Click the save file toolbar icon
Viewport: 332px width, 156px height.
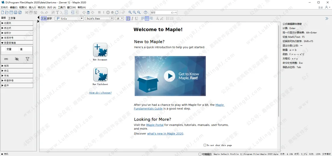11,13
